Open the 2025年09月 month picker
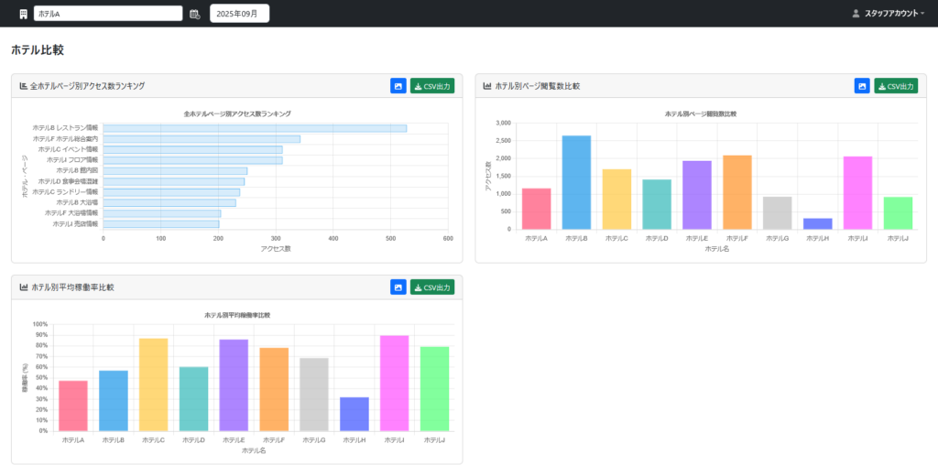938x476 pixels. tap(239, 14)
